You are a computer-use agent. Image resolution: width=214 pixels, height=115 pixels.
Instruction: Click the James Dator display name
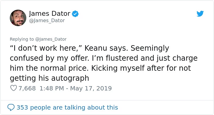pyautogui.click(x=50, y=14)
